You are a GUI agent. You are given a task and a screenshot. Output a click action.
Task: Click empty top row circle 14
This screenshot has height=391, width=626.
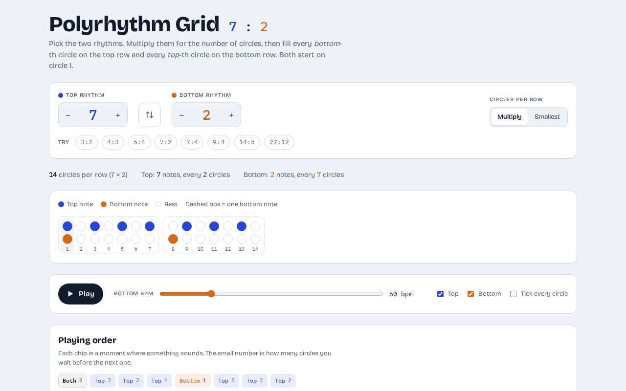coord(255,226)
